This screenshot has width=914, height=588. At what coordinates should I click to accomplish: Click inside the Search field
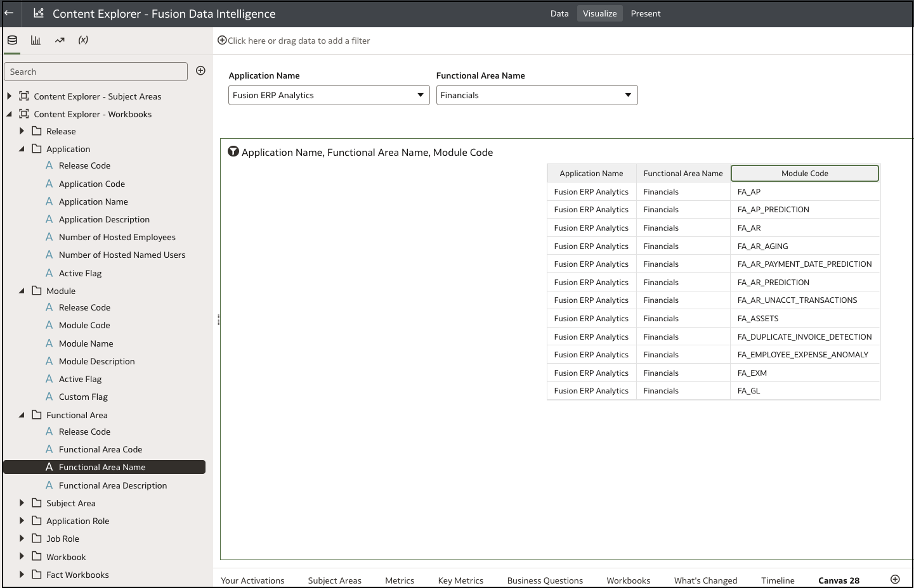pyautogui.click(x=95, y=72)
